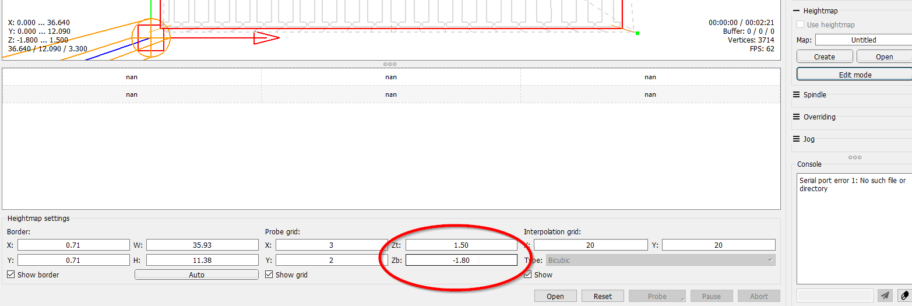912x306 pixels.
Task: Toggle the interpolation grid Show checkbox
Action: pyautogui.click(x=528, y=275)
